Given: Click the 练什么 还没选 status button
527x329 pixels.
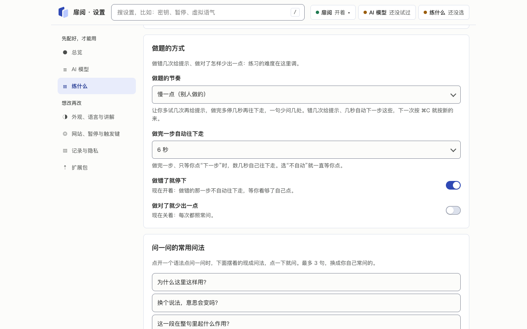Looking at the screenshot, I should 444,12.
